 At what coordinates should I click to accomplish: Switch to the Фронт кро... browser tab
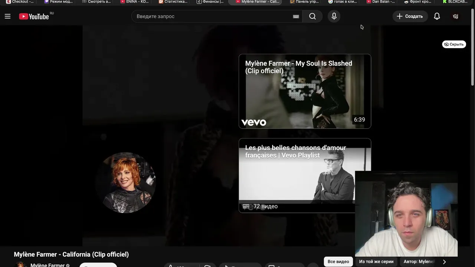418,2
